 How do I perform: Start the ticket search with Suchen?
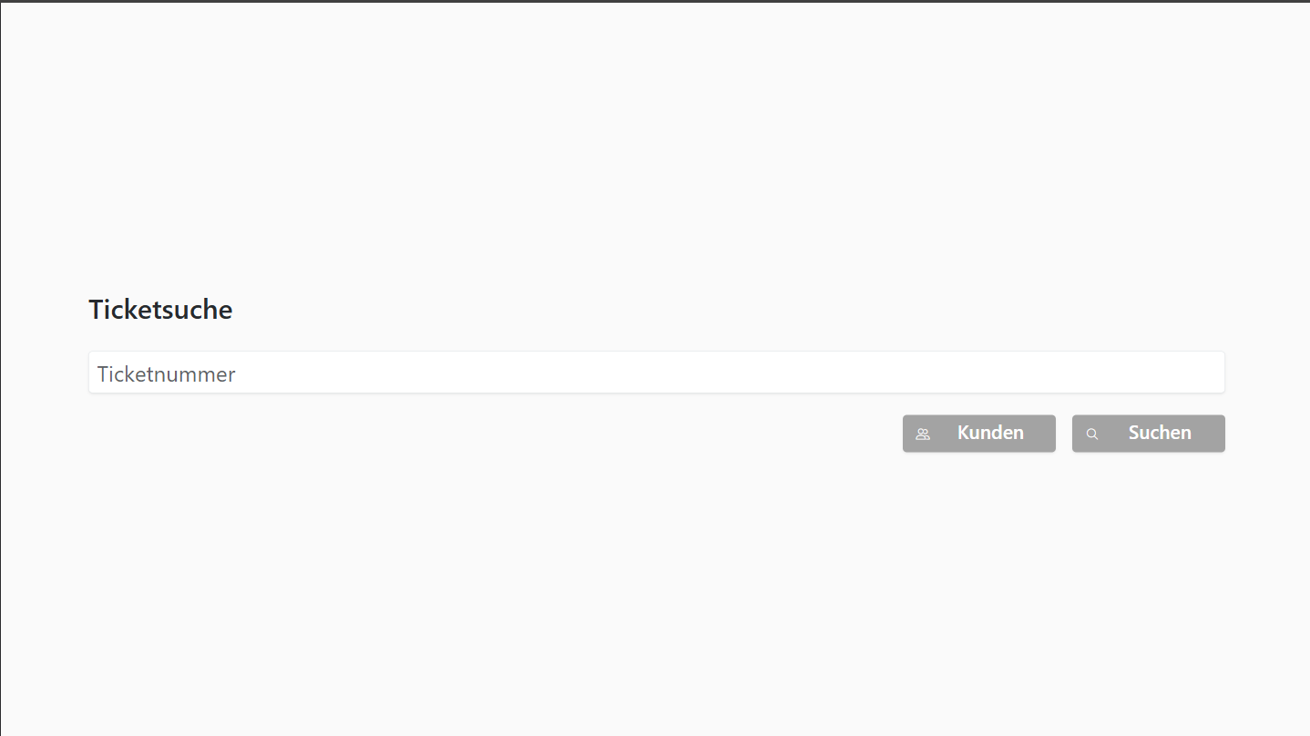1149,434
